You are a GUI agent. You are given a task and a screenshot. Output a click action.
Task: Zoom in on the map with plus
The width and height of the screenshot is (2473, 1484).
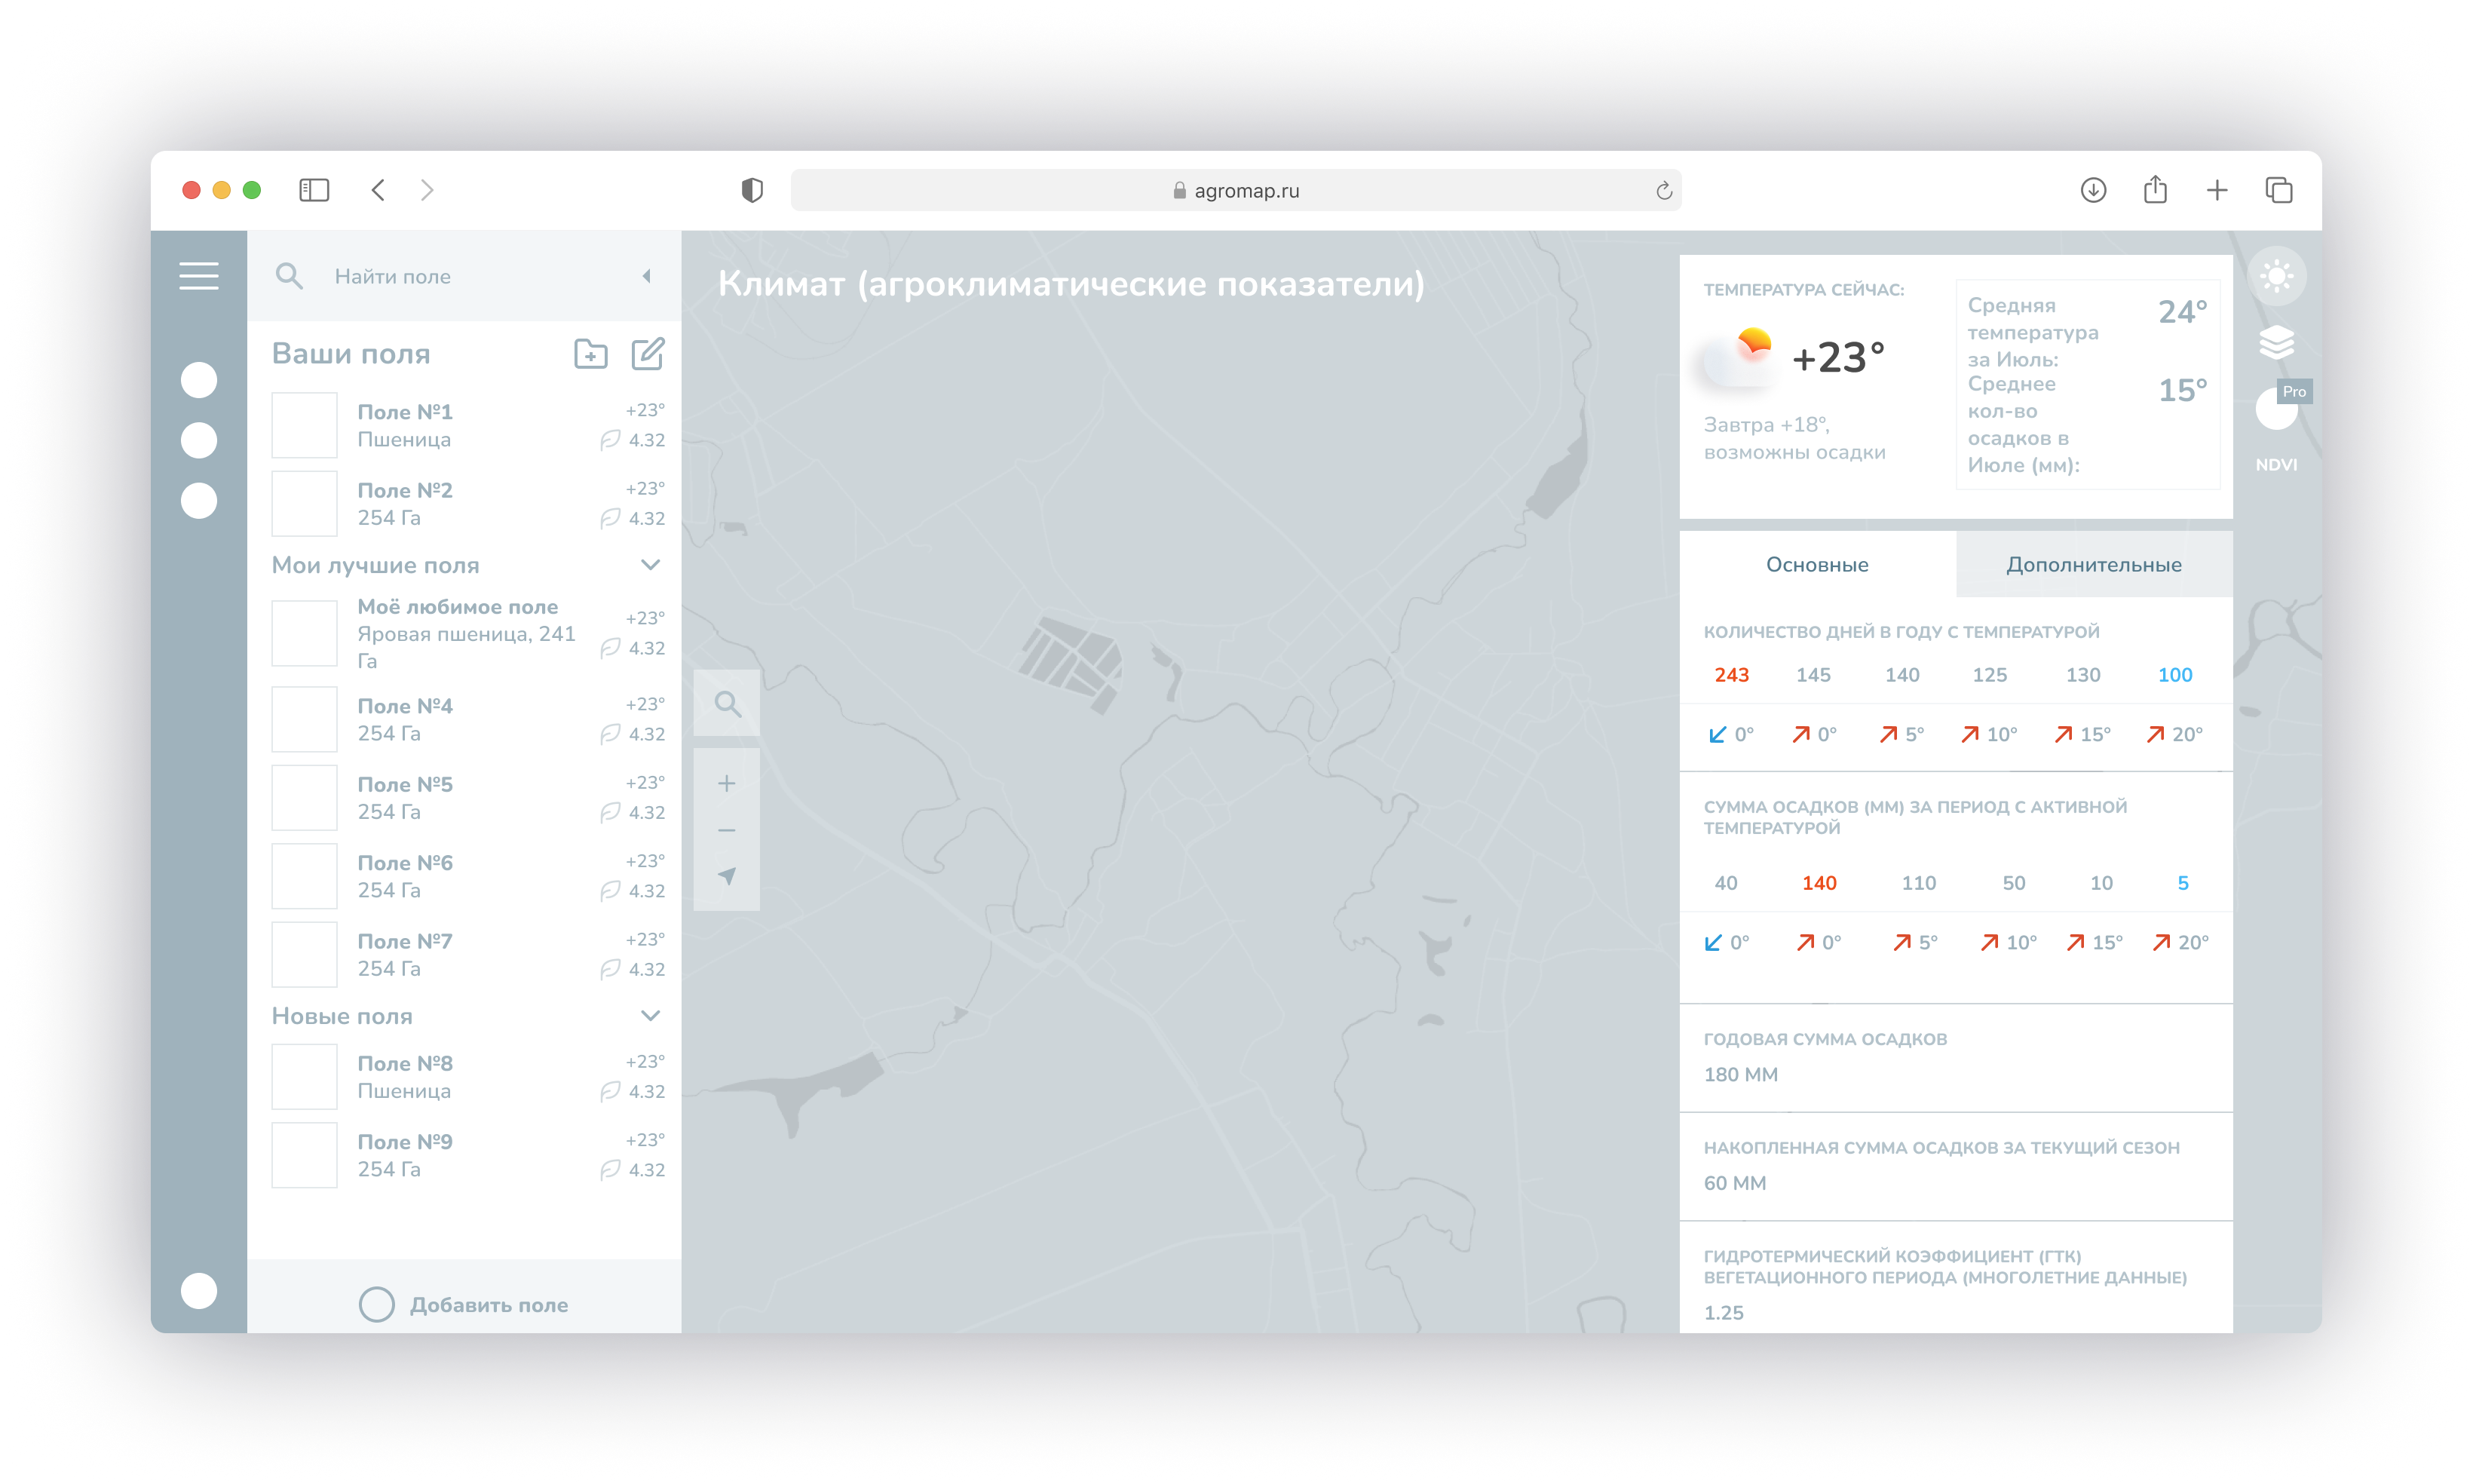[728, 784]
